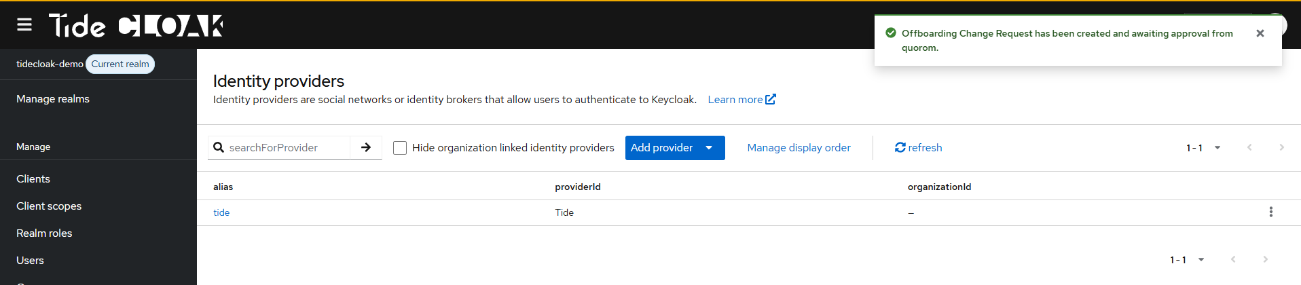This screenshot has height=285, width=1301.
Task: Click Manage display order link
Action: [x=799, y=147]
